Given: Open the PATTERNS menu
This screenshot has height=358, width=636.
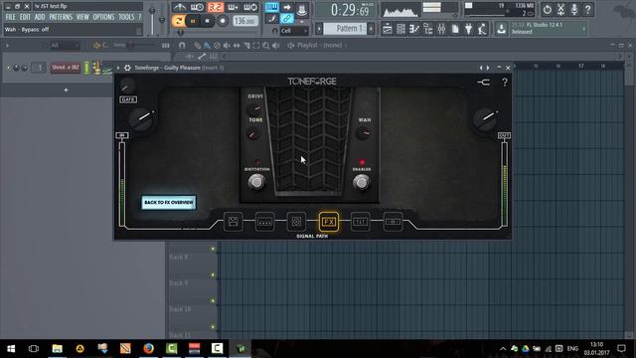Looking at the screenshot, I should coord(61,17).
